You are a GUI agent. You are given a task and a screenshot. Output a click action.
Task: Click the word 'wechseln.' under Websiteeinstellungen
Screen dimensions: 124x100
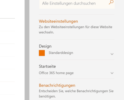coord(46,32)
